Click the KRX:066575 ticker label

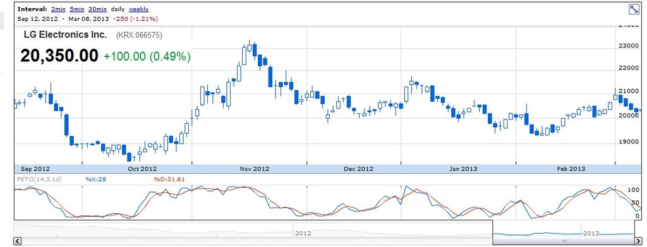pos(139,35)
